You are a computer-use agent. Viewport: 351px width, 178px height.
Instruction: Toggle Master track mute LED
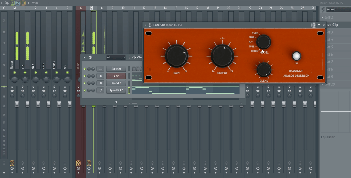(14, 73)
